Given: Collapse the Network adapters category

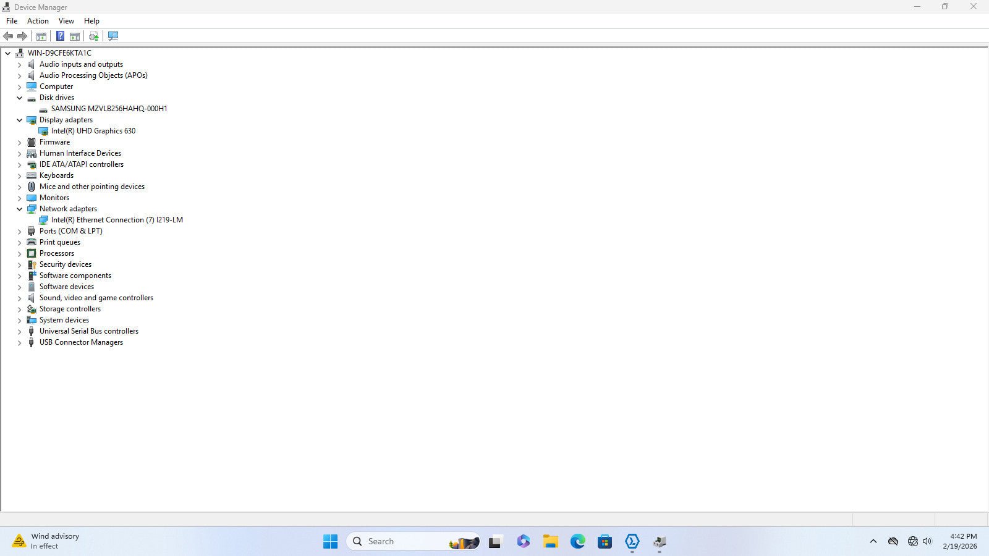Looking at the screenshot, I should click(x=20, y=209).
